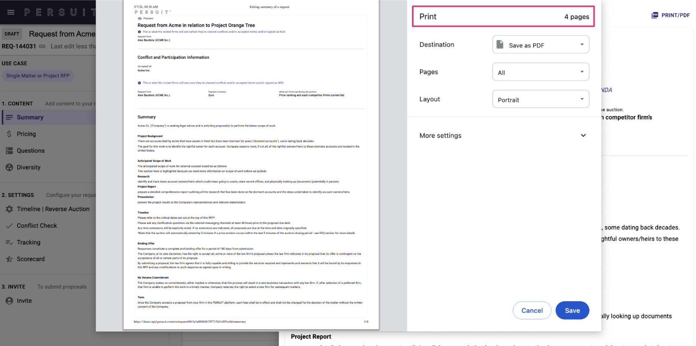Cancel the print dialog
Viewport: 696px width, 346px height.
pyautogui.click(x=532, y=311)
